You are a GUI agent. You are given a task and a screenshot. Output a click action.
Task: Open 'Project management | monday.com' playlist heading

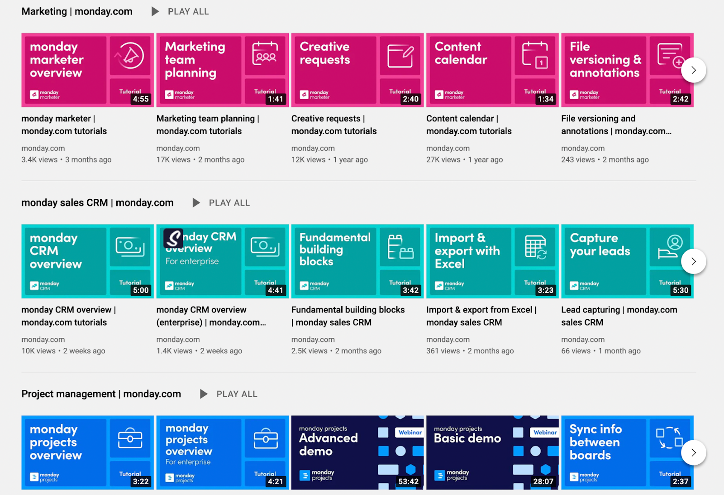point(101,394)
